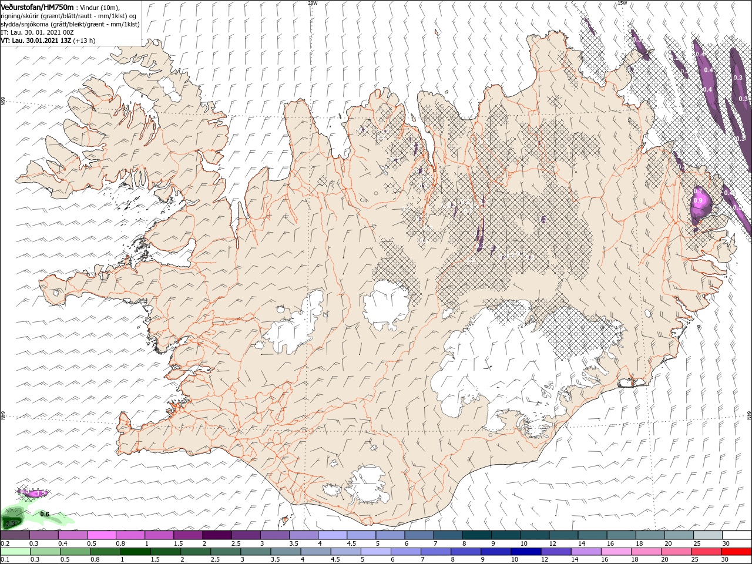752x564 pixels.
Task: Click the 20W longitude label at the top edge
Action: [x=313, y=3]
